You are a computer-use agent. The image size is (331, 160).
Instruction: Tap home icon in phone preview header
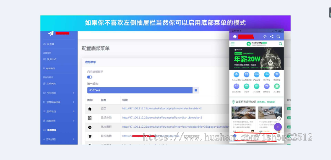pyautogui.click(x=235, y=36)
